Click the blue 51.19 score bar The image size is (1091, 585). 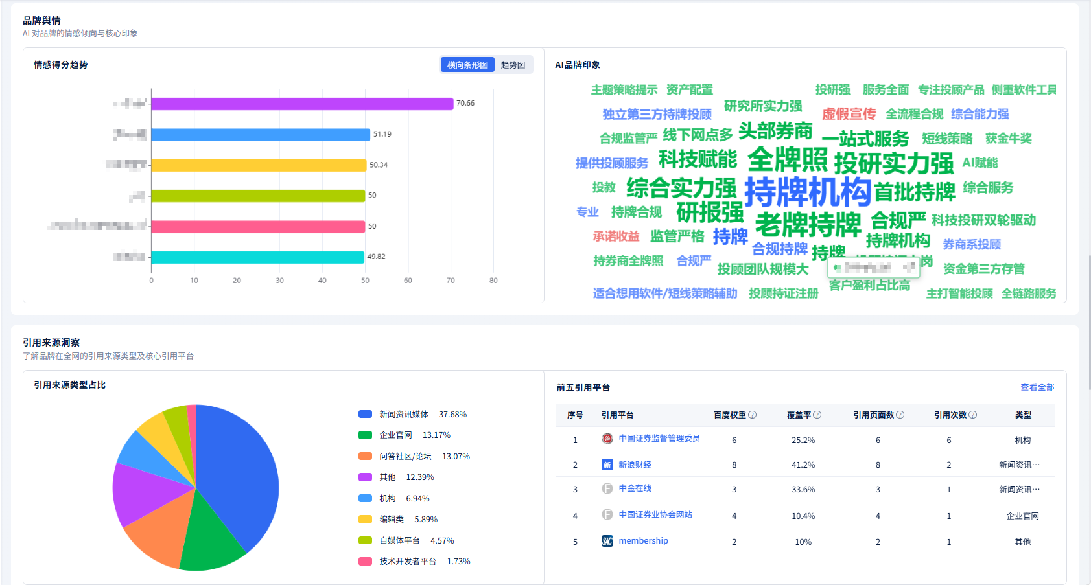(261, 134)
